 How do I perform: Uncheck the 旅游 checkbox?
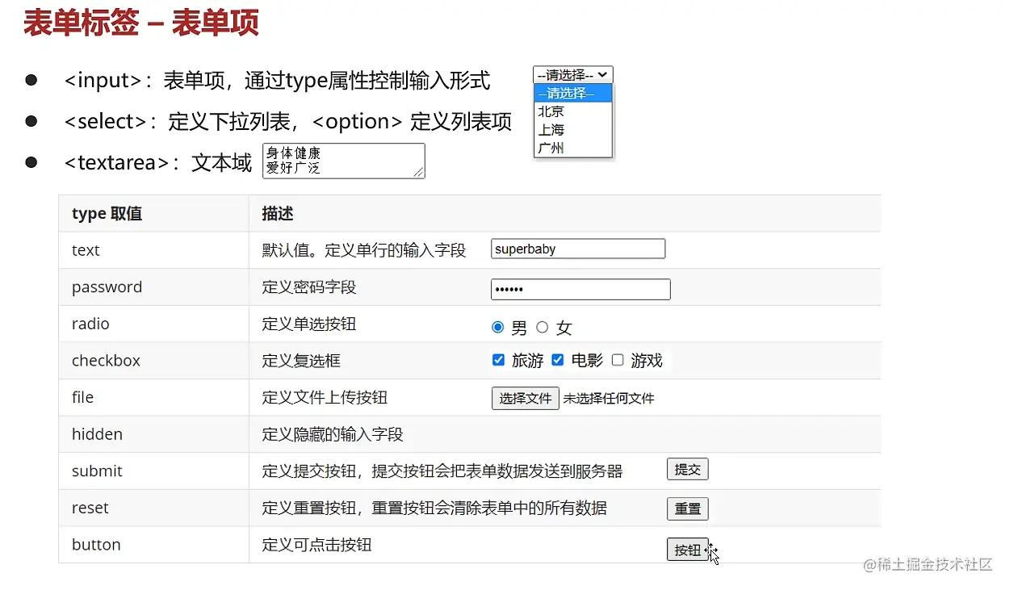pyautogui.click(x=499, y=360)
